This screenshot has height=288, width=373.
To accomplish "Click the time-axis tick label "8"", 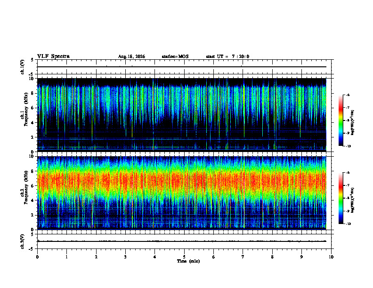I will (x=272, y=257).
